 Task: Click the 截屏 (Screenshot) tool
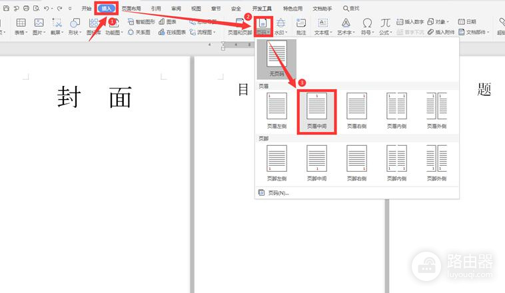point(57,23)
